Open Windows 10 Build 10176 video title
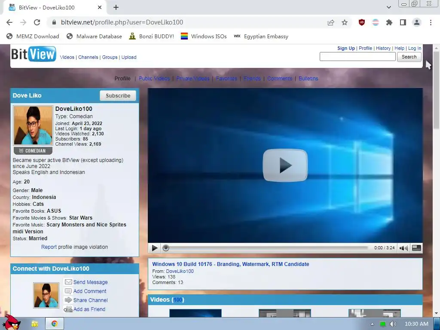Image resolution: width=440 pixels, height=330 pixels. pos(231,264)
